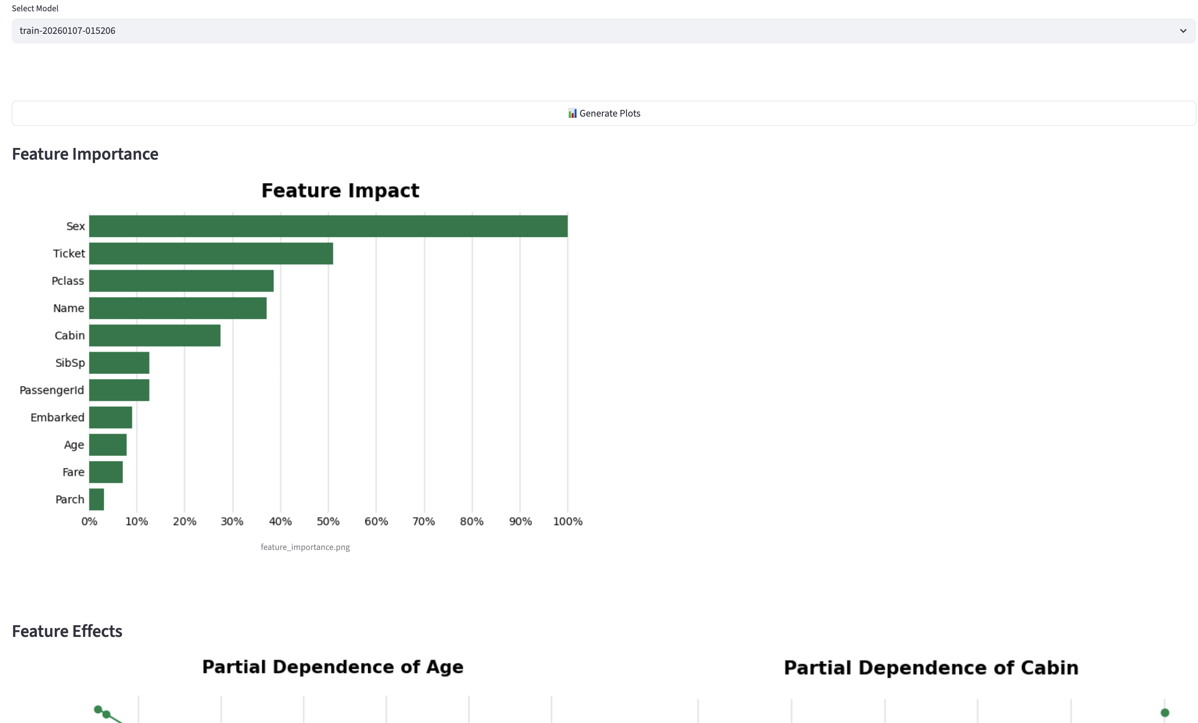
Task: Click the Partial Dependence of Age title
Action: click(333, 667)
